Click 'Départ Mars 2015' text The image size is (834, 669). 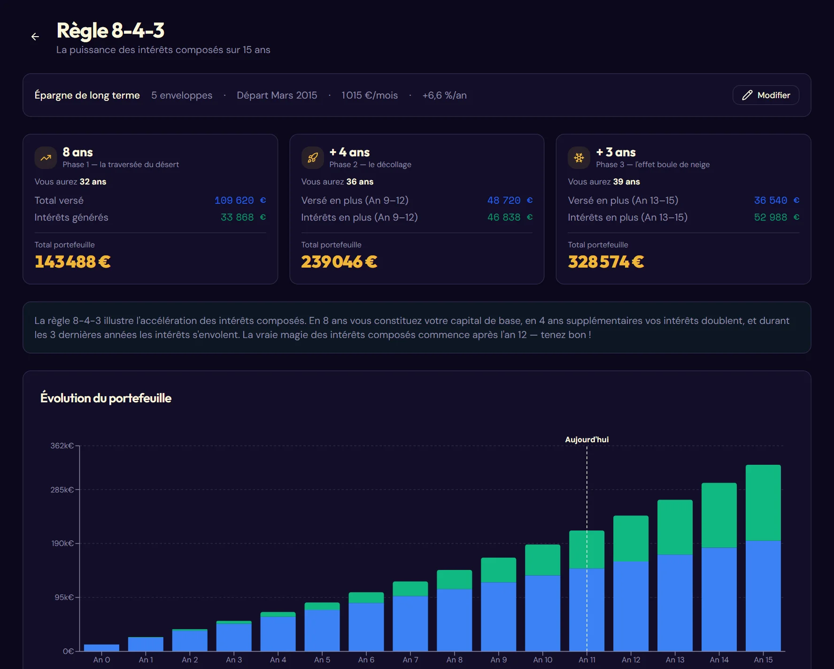point(277,95)
